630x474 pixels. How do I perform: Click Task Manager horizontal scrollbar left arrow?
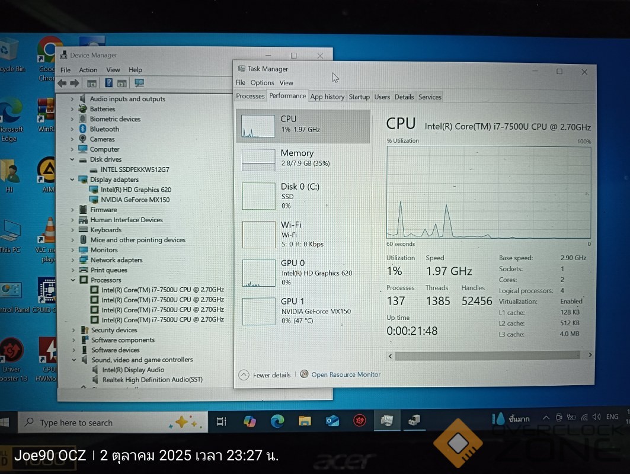coord(390,356)
